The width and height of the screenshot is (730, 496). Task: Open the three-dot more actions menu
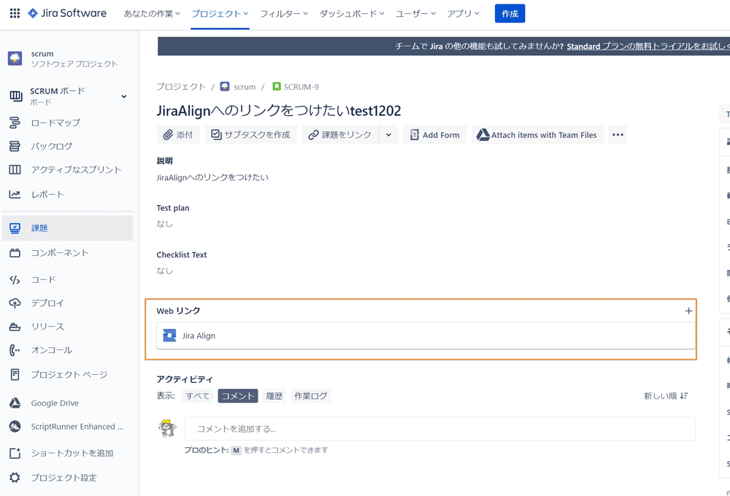click(618, 134)
